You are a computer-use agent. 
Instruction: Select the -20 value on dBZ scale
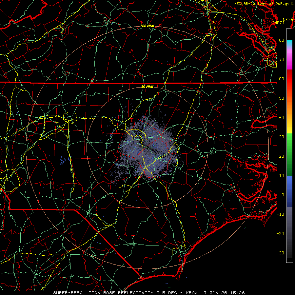(280, 234)
